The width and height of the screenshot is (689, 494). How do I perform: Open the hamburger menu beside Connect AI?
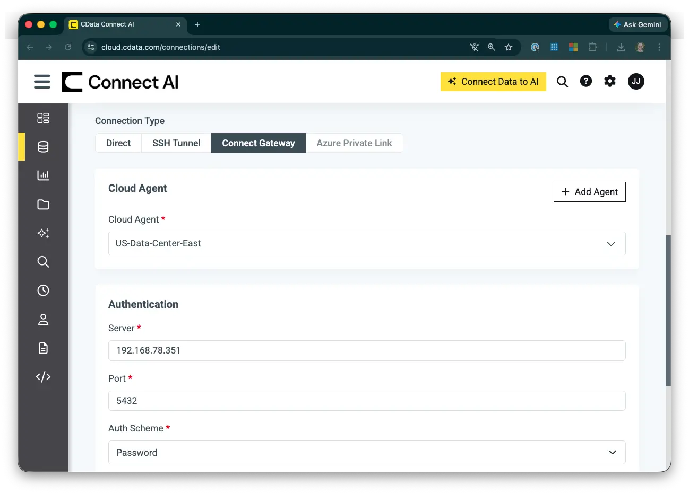pos(42,82)
